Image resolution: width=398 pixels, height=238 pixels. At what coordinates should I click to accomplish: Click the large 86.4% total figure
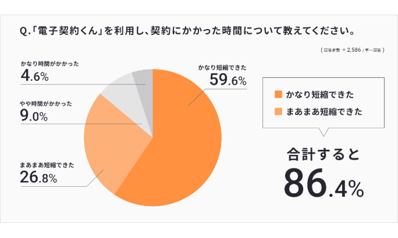pos(324,183)
